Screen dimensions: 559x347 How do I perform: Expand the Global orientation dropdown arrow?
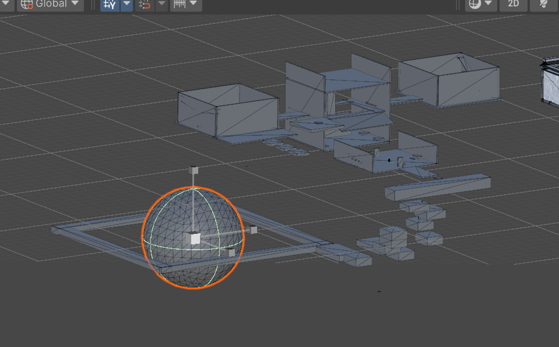(x=75, y=4)
